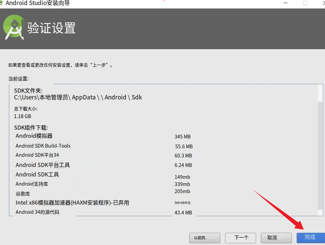
Task: Click the 60.3 MB size value
Action: (x=183, y=156)
